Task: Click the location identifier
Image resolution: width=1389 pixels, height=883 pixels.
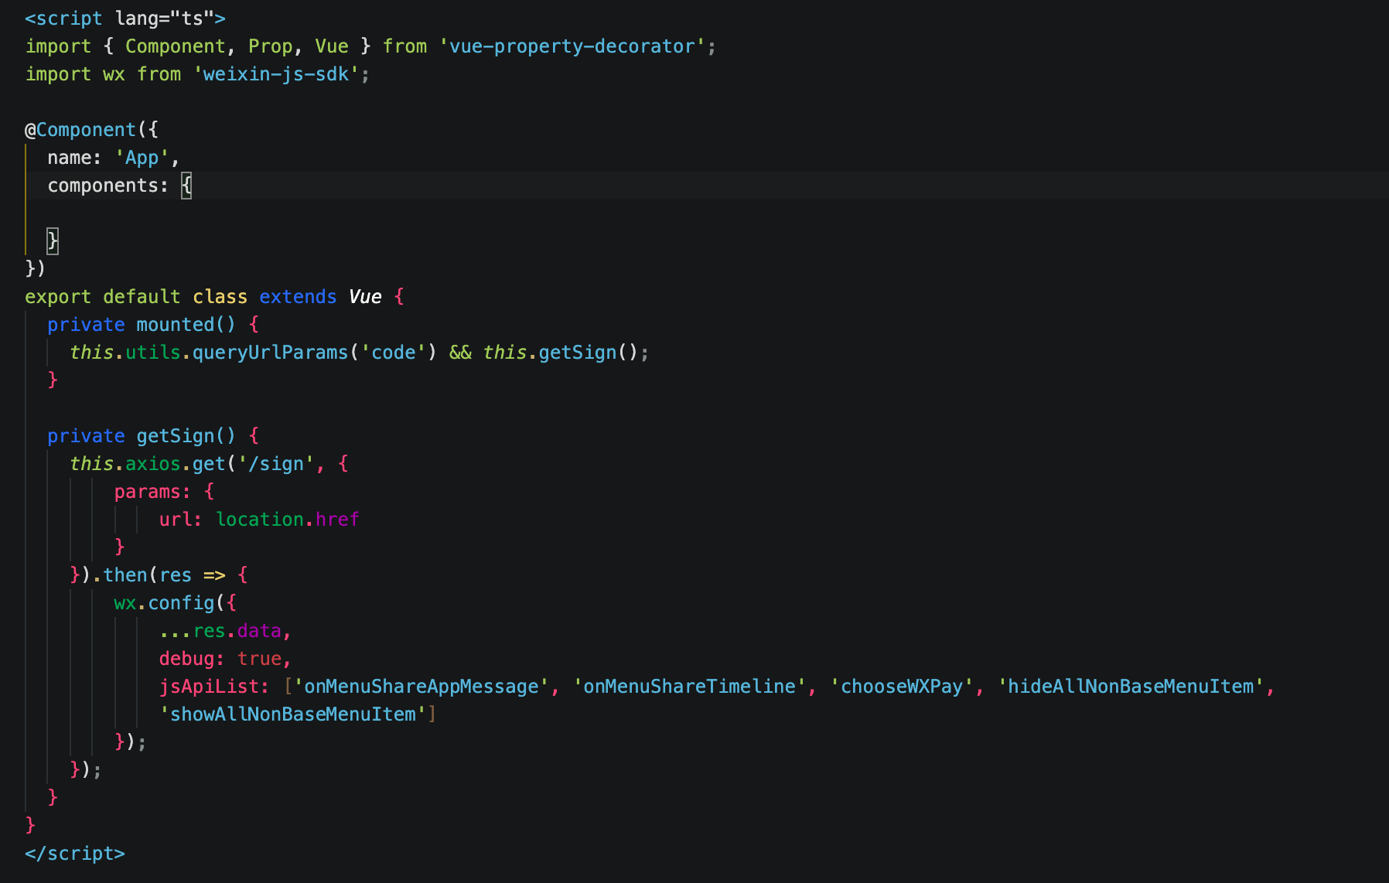Action: tap(259, 520)
